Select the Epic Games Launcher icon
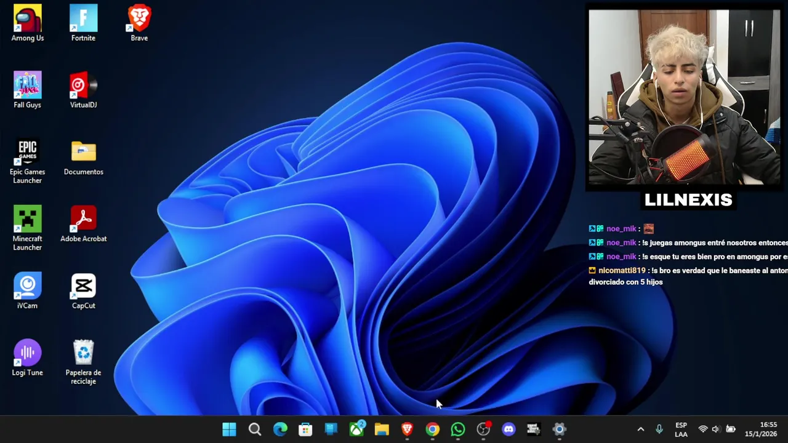This screenshot has width=788, height=443. coord(28,162)
